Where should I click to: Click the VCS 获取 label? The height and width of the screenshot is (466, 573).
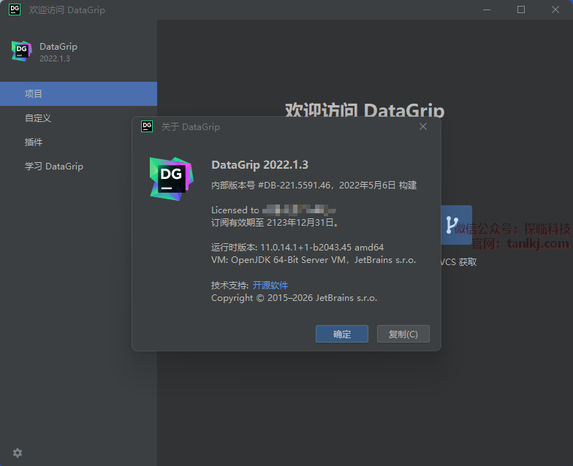click(x=459, y=261)
